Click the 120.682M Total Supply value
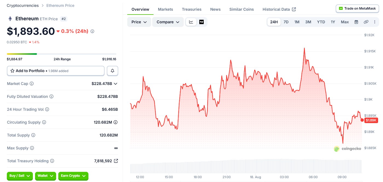Image resolution: width=383 pixels, height=182 pixels. (x=109, y=135)
